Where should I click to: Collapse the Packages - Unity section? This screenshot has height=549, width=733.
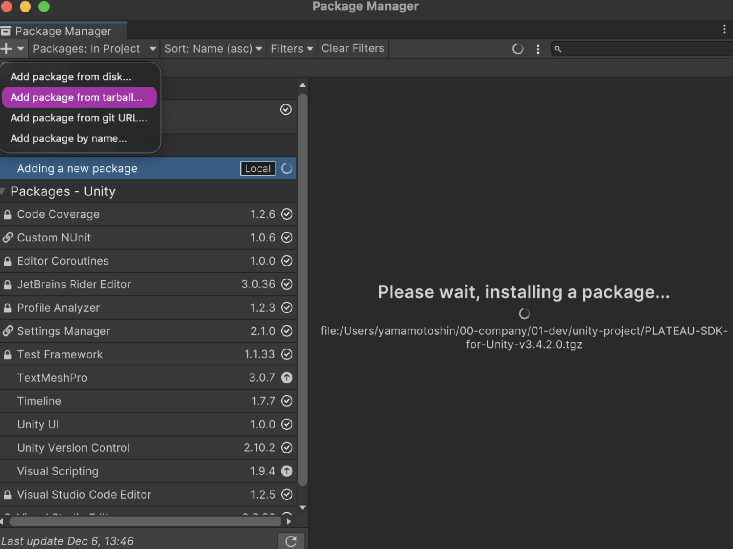[4, 191]
